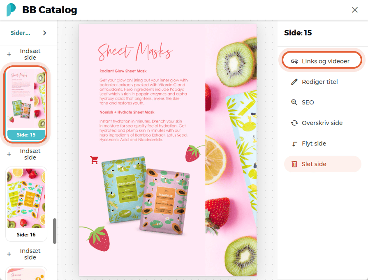368x280 pixels.
Task: Click the red shopping cart icon on the page
Action: [x=94, y=160]
